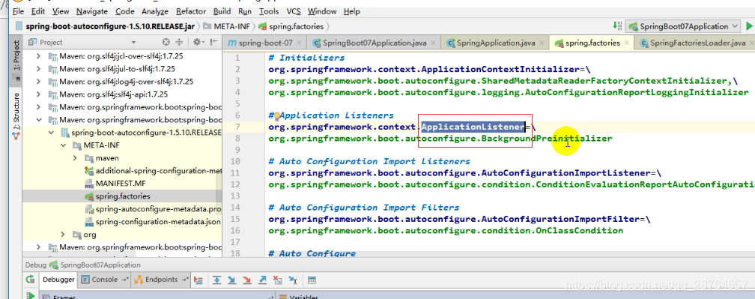Open the Project view selector dropdown
The image size is (755, 299).
click(133, 43)
